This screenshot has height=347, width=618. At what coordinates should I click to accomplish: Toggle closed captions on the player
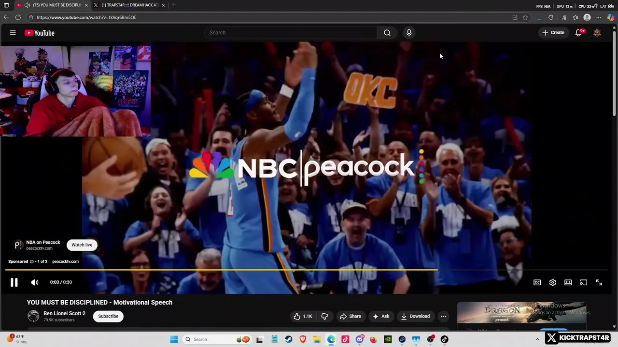click(x=537, y=282)
